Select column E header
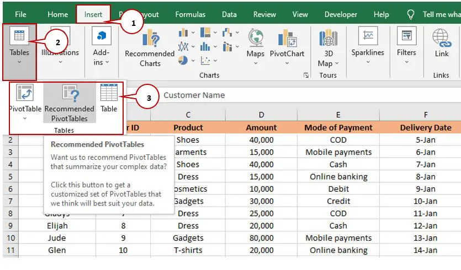461x270 pixels. point(338,115)
